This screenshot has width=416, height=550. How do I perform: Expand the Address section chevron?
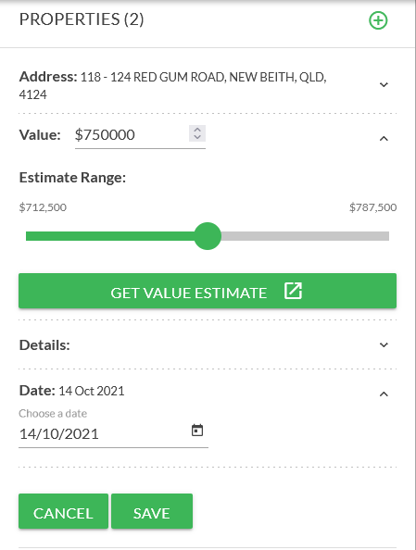[384, 84]
